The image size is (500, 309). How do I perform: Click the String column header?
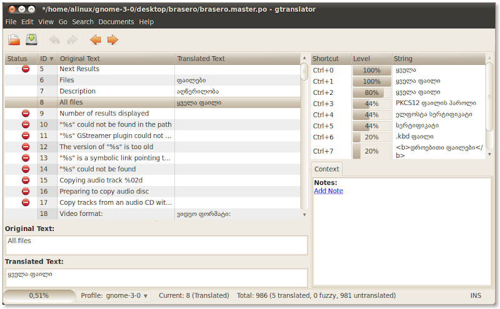click(x=439, y=59)
